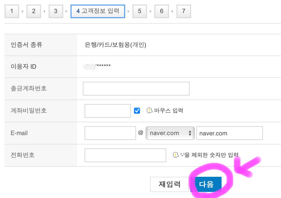281x198 pixels.
Task: Click the stepper arrows on the naver.com dropdown
Action: coord(190,133)
